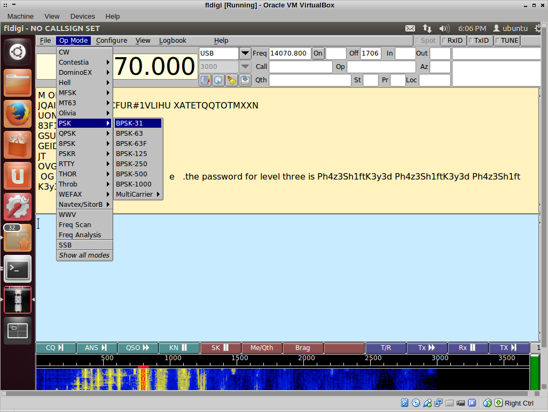
Task: Click VirtualBox optical disc status icon
Action: tap(416, 403)
